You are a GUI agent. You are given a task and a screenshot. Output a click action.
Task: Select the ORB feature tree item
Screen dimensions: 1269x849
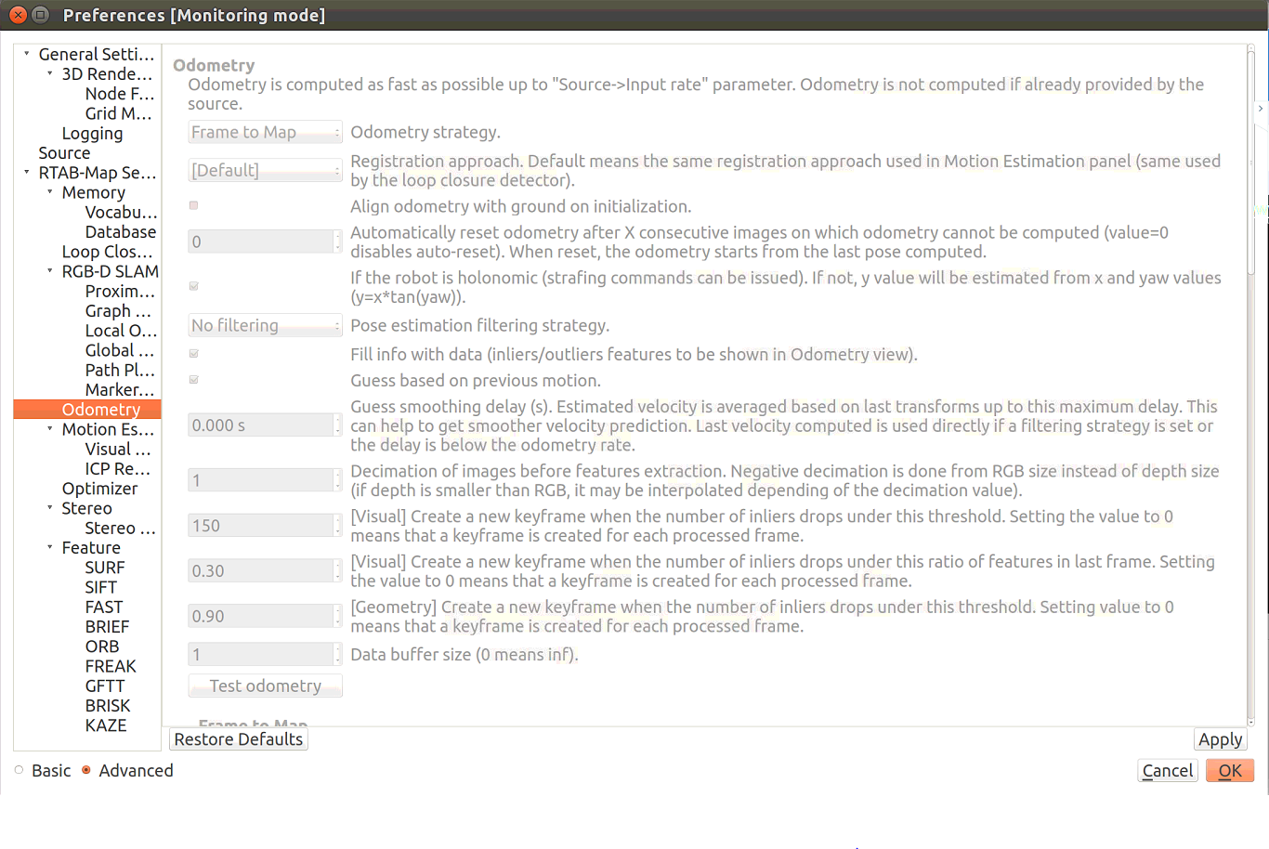(102, 647)
